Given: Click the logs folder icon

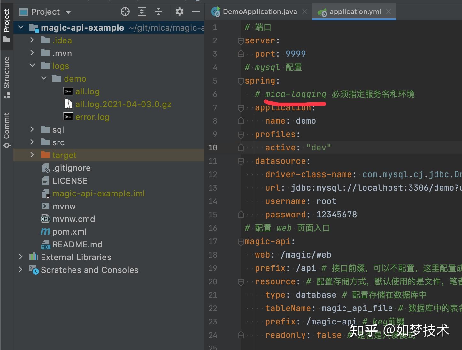Looking at the screenshot, I should pyautogui.click(x=45, y=65).
